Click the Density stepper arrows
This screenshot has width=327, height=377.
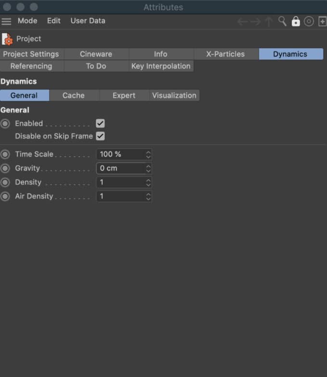tap(148, 182)
